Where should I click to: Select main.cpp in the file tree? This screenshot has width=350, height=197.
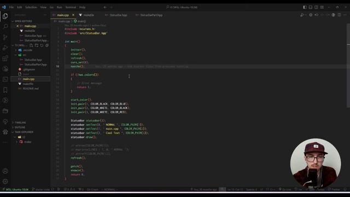(28, 79)
